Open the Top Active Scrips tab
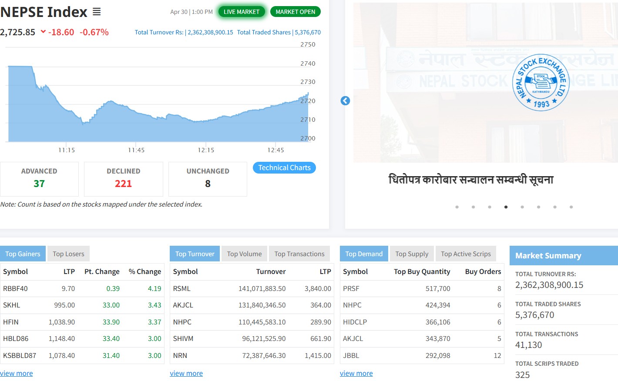The width and height of the screenshot is (618, 381). tap(466, 254)
